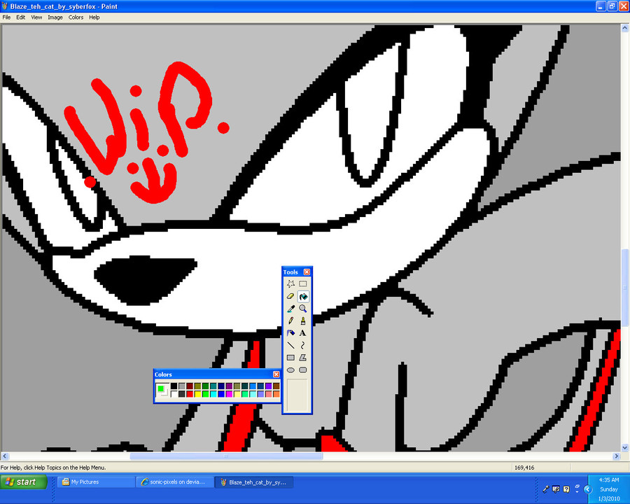Choose the dark maroon color swatch
Viewport: 630px width, 504px height.
[190, 386]
